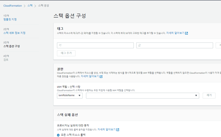Open external link icon in 태그 section
221x137 pixels.
pyautogui.click(x=186, y=33)
